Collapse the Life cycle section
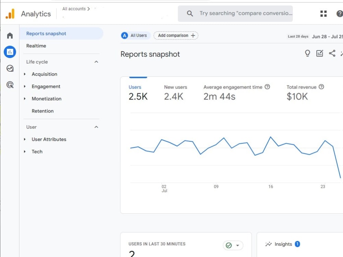 [x=96, y=62]
